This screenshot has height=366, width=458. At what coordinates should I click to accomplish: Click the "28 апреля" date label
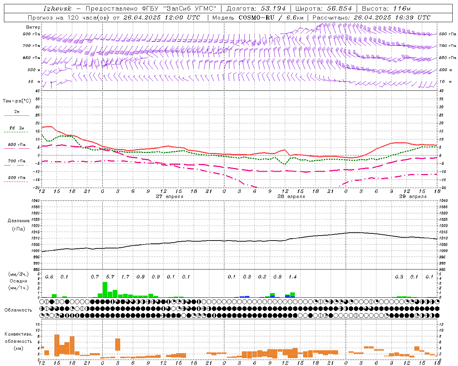(291, 197)
